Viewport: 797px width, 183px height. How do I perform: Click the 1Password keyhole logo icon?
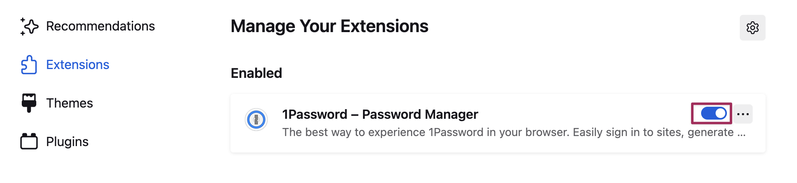256,120
